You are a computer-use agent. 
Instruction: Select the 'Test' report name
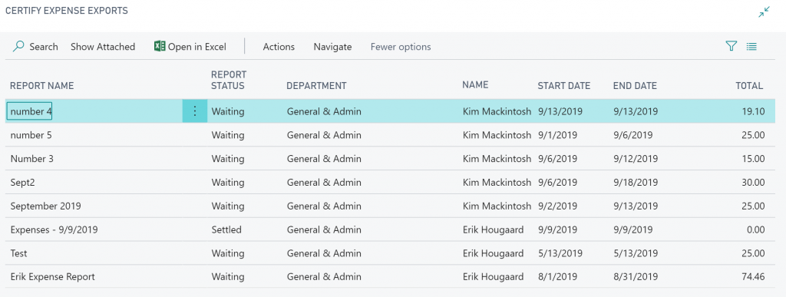(x=18, y=253)
